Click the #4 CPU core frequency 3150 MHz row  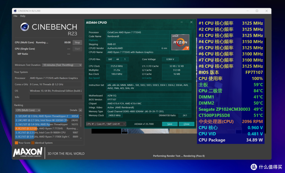tap(231, 42)
